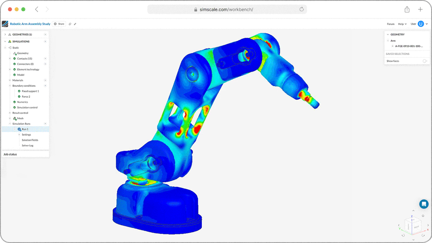The width and height of the screenshot is (432, 243).
Task: Click the browser share icon
Action: [x=407, y=9]
